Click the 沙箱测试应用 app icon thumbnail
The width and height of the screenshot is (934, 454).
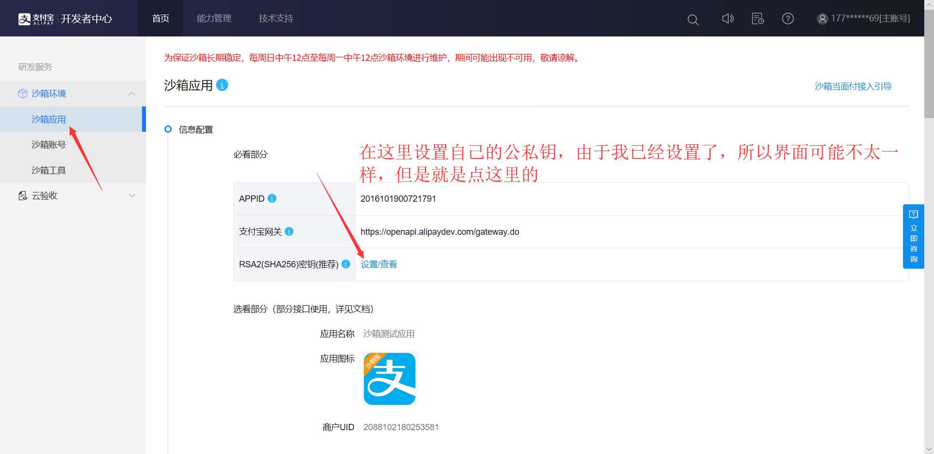[389, 379]
